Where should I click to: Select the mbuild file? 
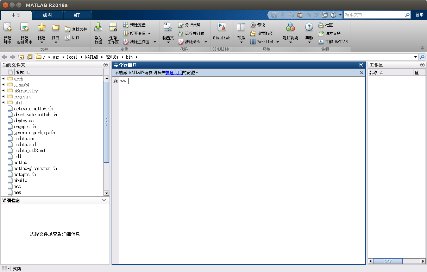(21, 180)
